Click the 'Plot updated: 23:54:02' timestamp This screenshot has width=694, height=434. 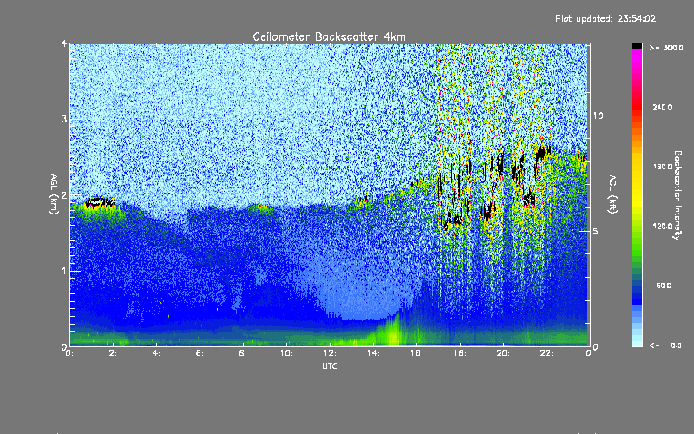(x=606, y=18)
